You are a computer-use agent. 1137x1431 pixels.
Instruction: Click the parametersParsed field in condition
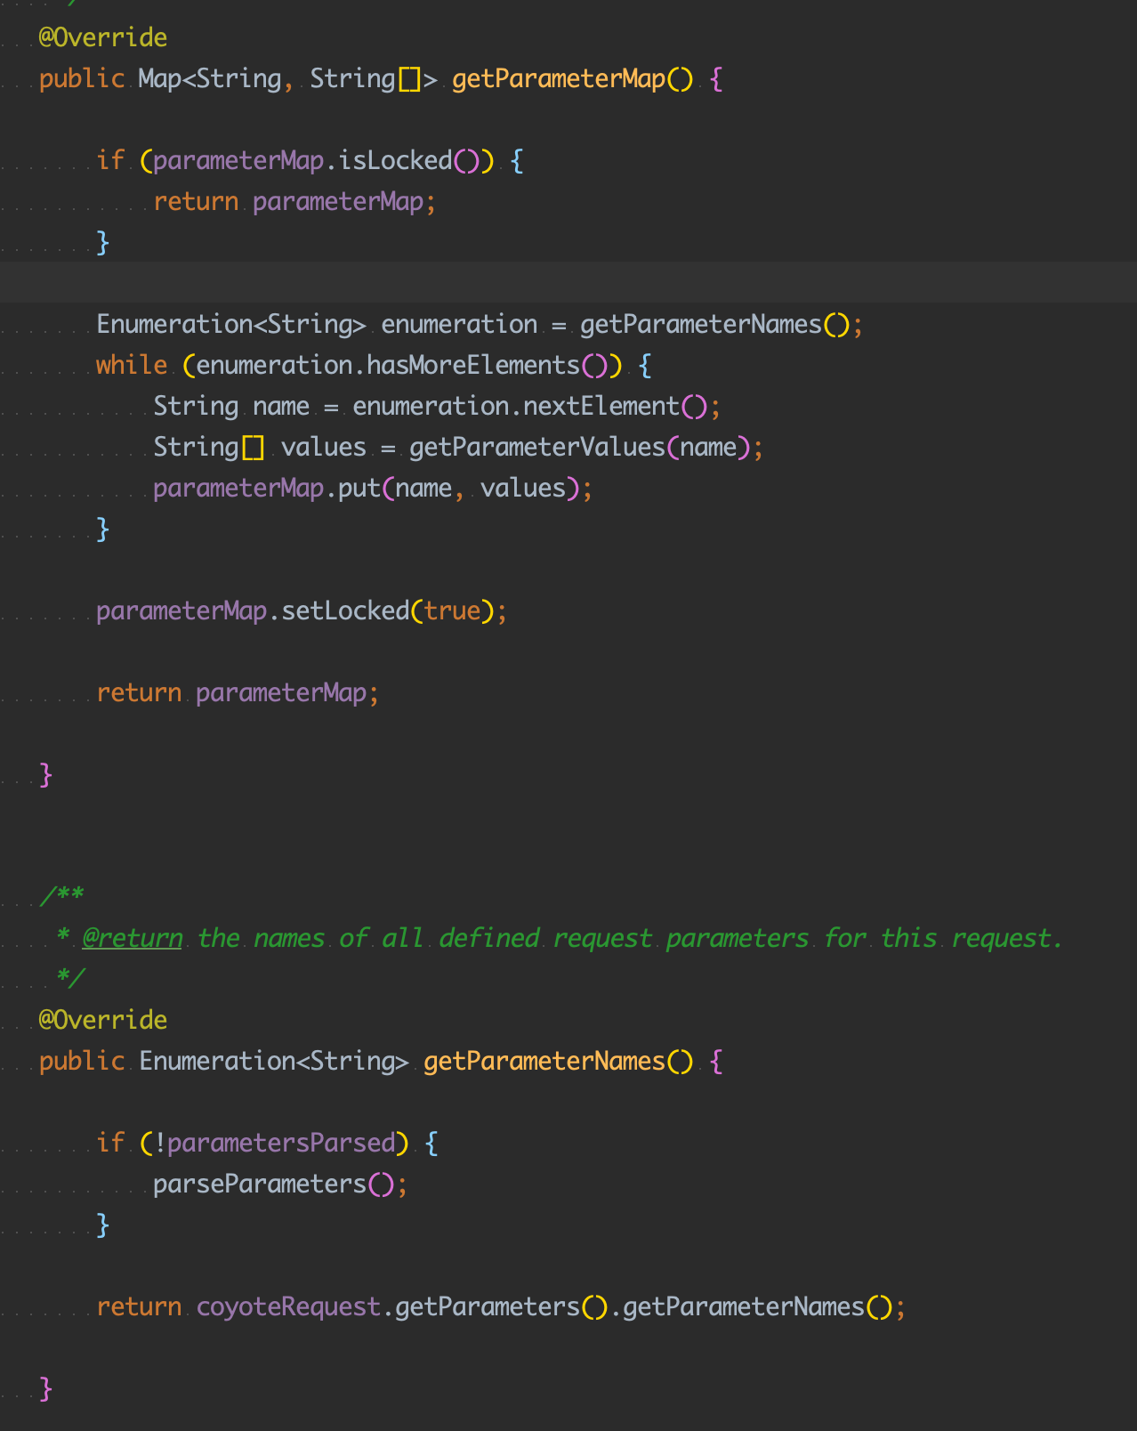tap(281, 1143)
